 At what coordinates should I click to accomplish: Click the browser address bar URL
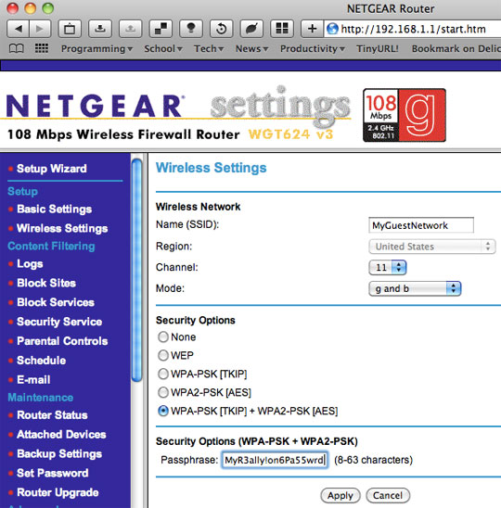[413, 29]
